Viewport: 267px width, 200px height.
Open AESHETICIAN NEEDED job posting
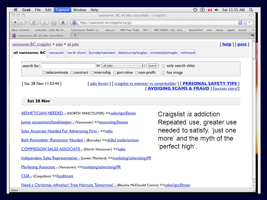43,113
